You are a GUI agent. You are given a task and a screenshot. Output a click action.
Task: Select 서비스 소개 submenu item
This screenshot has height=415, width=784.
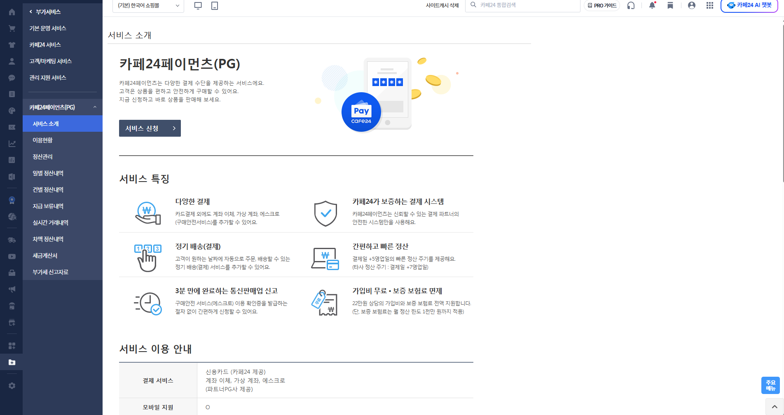pos(63,124)
